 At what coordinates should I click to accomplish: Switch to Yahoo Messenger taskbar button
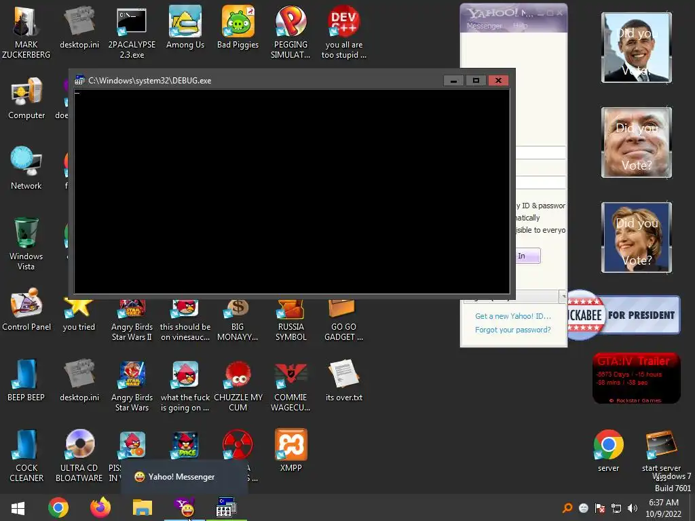(x=185, y=507)
